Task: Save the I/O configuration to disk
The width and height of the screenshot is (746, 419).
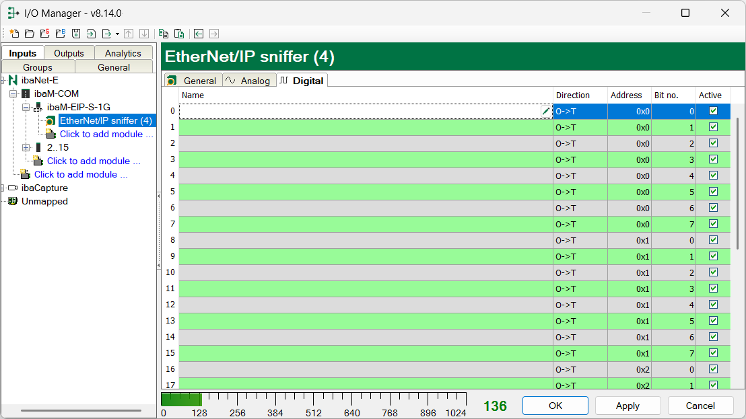Action: click(x=75, y=34)
